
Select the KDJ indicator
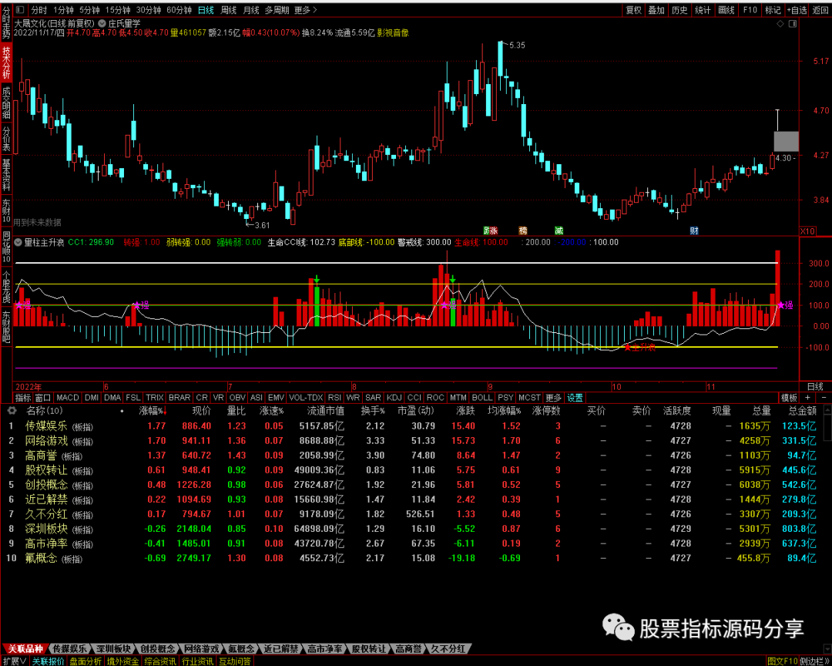394,398
